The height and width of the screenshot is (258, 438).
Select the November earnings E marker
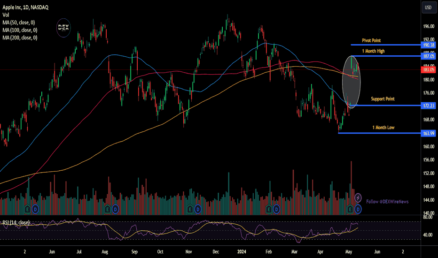190,209
